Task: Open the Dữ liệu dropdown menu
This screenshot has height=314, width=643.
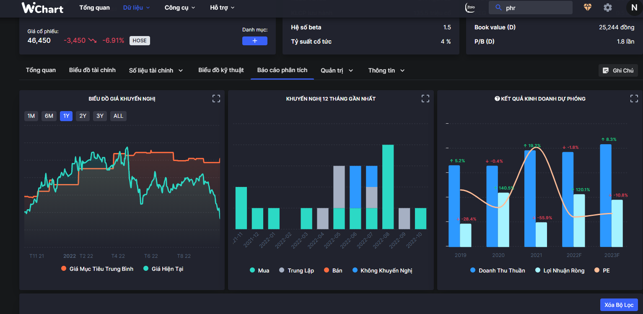Action: (x=136, y=8)
